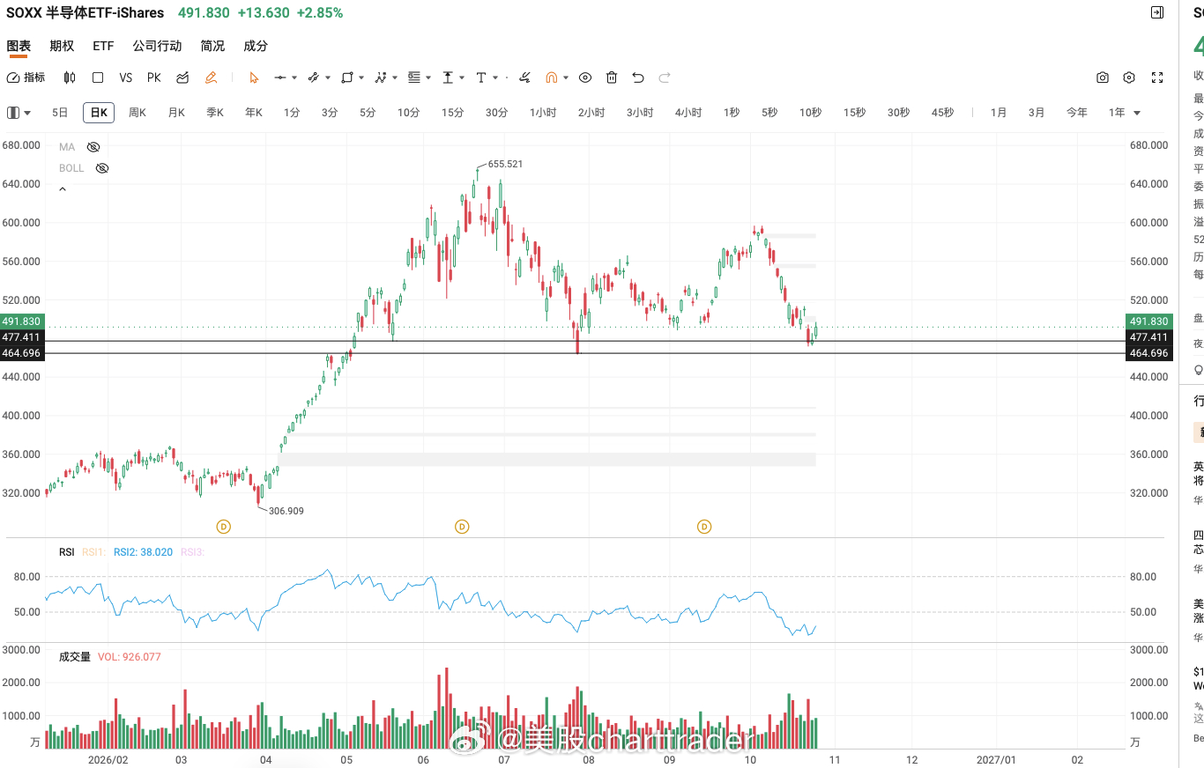
Task: Open the VS comparison tool
Action: click(x=126, y=78)
